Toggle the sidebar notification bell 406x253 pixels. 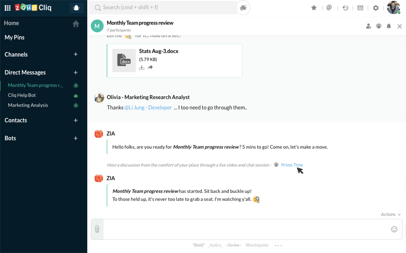click(x=76, y=8)
